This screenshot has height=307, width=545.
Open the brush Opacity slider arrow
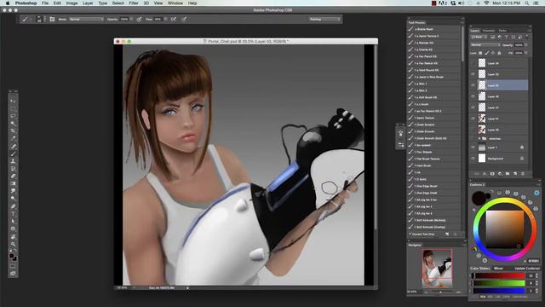(x=131, y=19)
